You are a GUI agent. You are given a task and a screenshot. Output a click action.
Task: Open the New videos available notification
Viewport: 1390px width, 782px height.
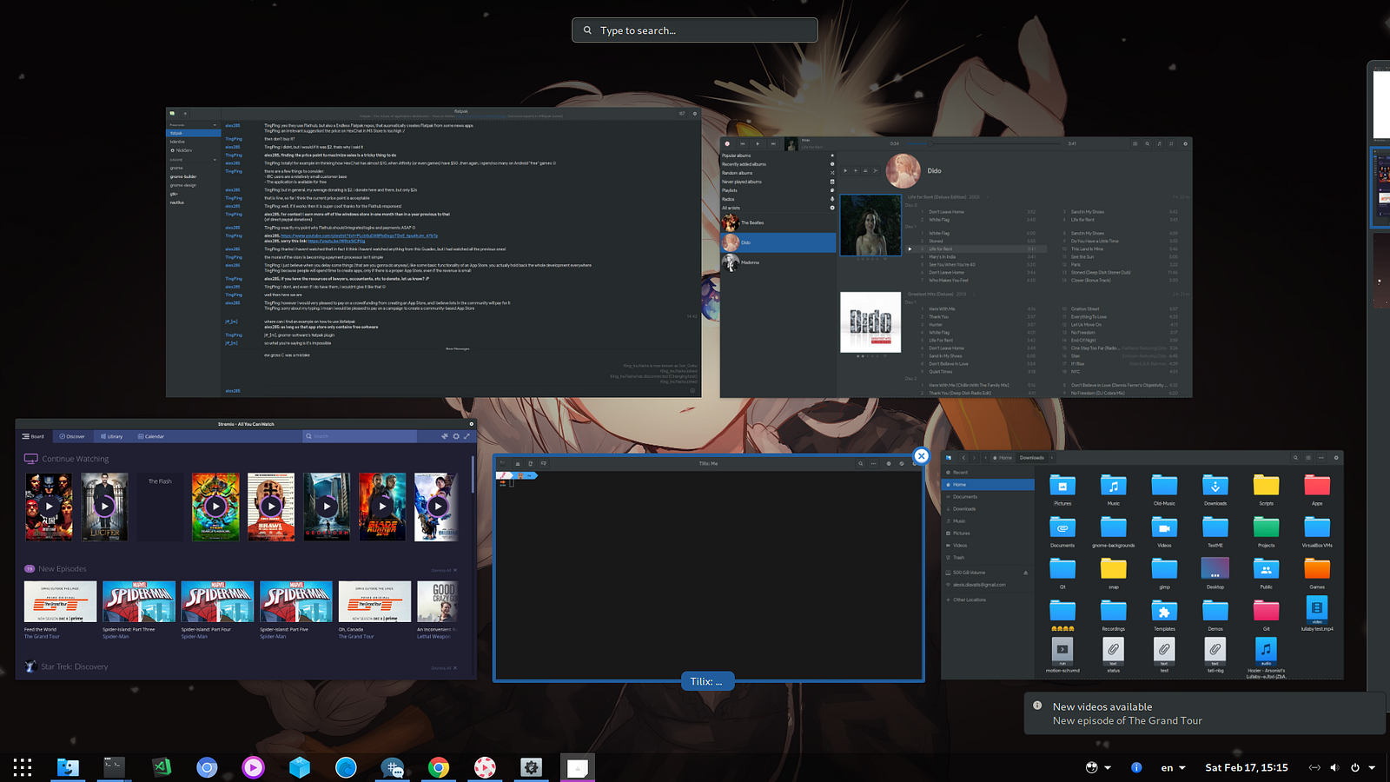[x=1203, y=713]
